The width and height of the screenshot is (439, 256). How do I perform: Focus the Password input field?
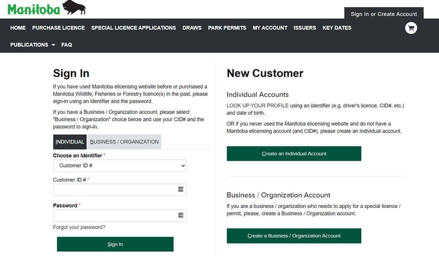point(120,215)
